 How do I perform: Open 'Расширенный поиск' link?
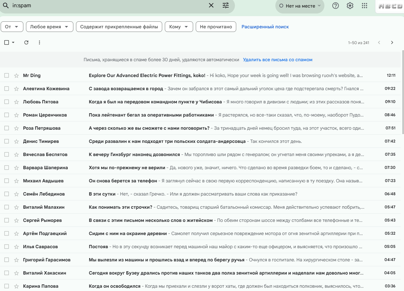(x=265, y=27)
